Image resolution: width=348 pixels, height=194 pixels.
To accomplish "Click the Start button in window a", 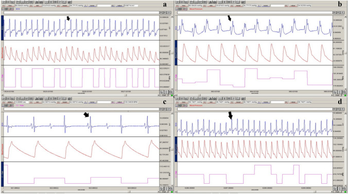I will click(164, 95).
